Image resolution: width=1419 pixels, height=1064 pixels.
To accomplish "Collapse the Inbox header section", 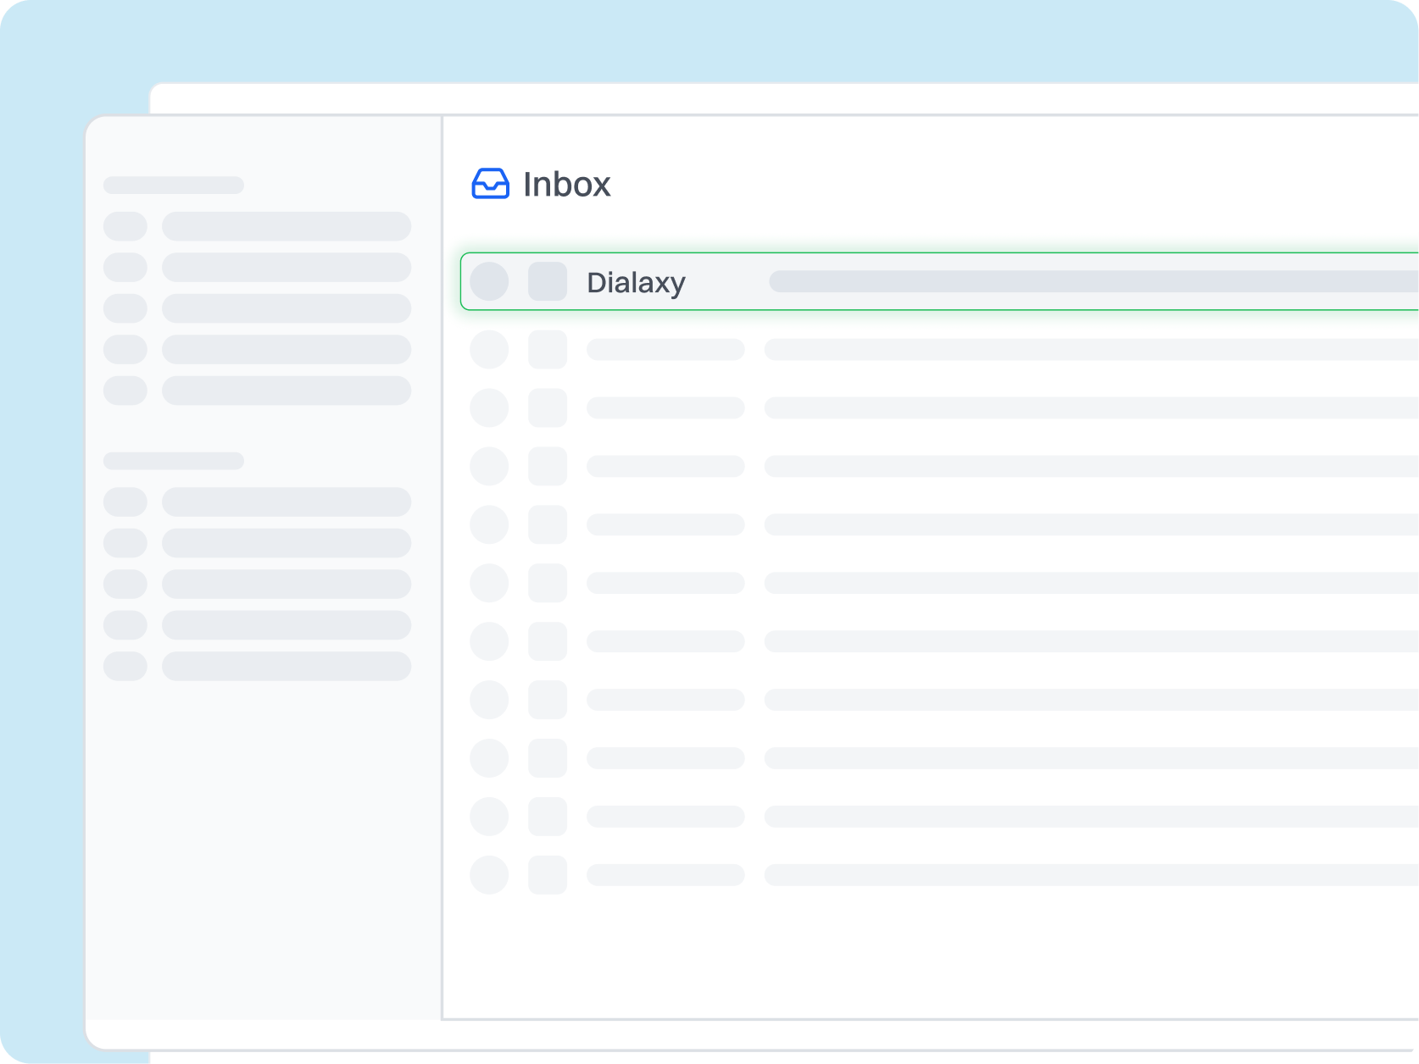I will (x=565, y=184).
